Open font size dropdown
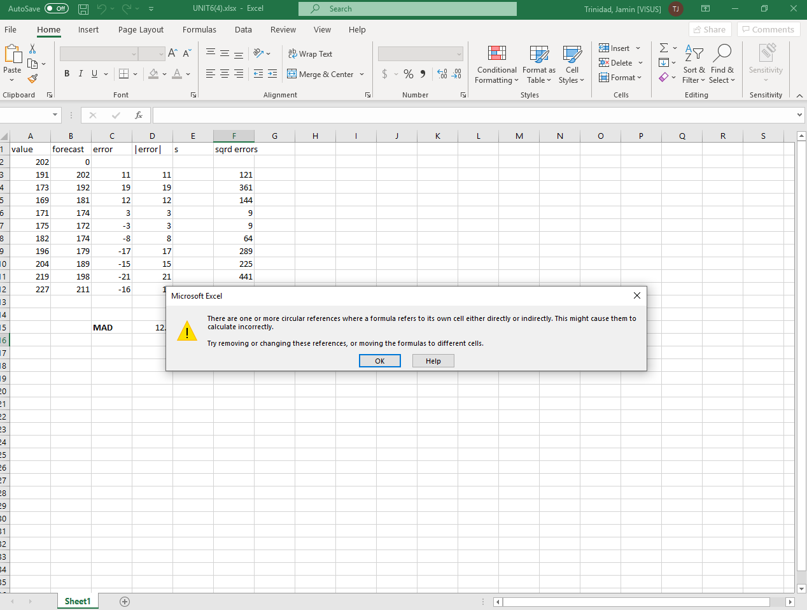This screenshot has height=610, width=807. 160,54
